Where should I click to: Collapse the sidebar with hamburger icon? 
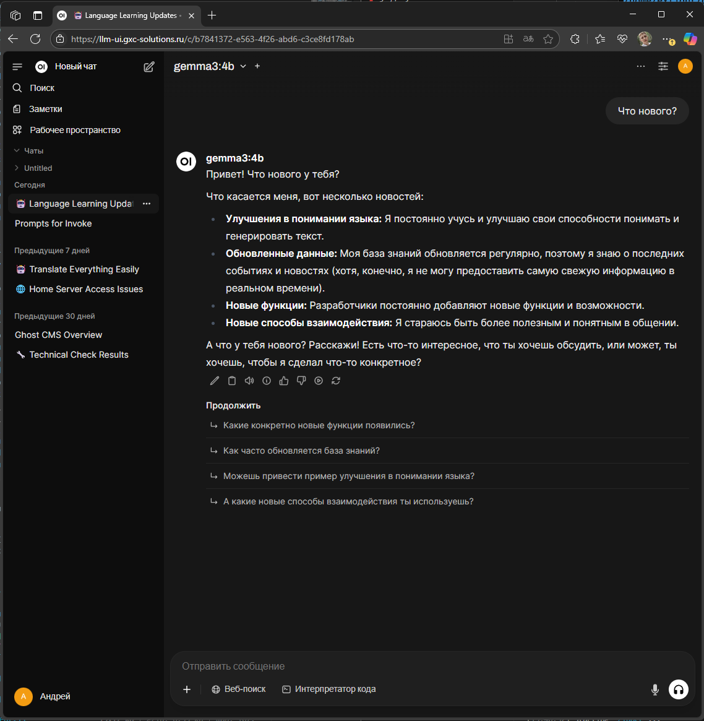(x=17, y=67)
